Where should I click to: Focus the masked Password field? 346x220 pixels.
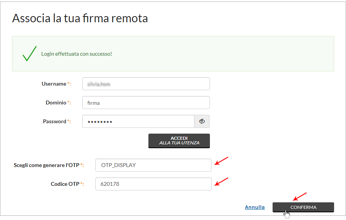138,121
